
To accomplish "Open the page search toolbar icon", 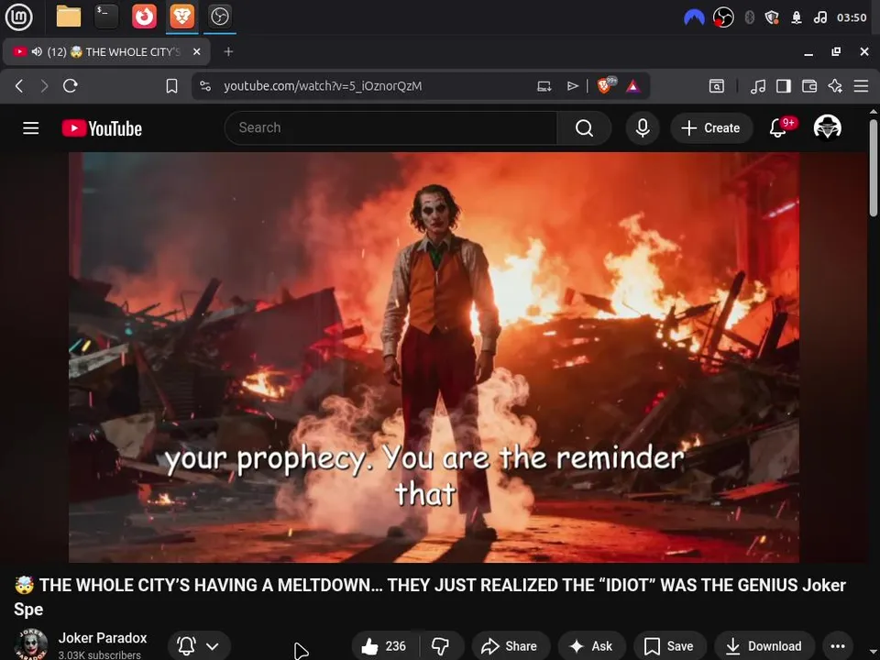I will [716, 86].
